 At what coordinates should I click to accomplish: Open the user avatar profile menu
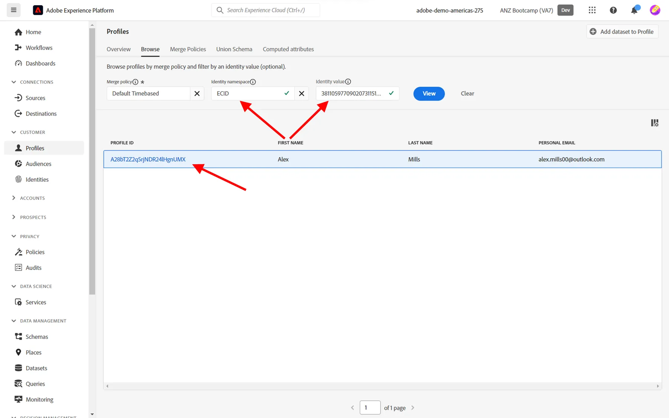655,10
